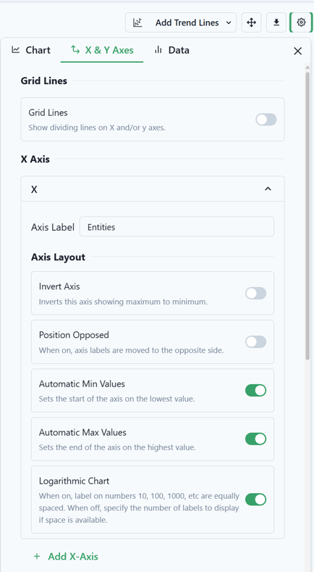Collapse the X axis section chevron

tap(268, 189)
